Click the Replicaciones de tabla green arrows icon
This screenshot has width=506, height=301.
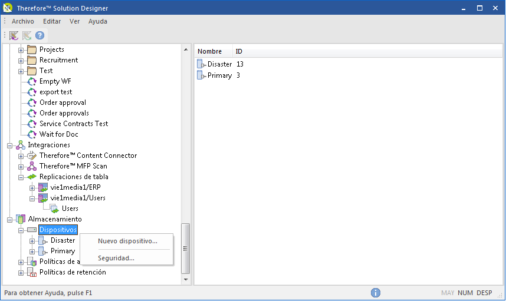coord(32,177)
